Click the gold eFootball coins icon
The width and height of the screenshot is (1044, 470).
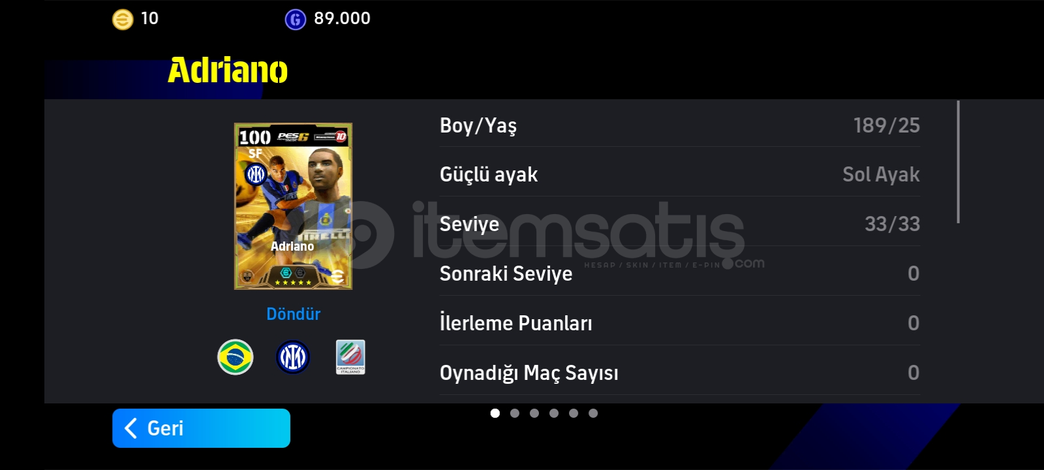click(122, 20)
